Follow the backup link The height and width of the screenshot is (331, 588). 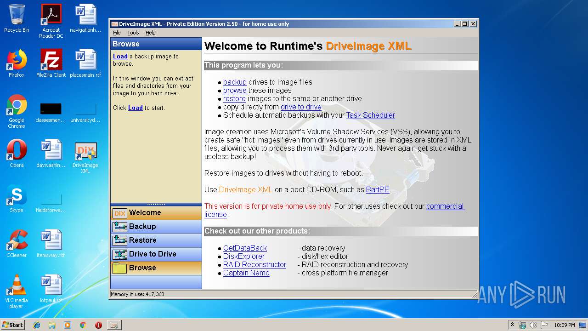(235, 82)
